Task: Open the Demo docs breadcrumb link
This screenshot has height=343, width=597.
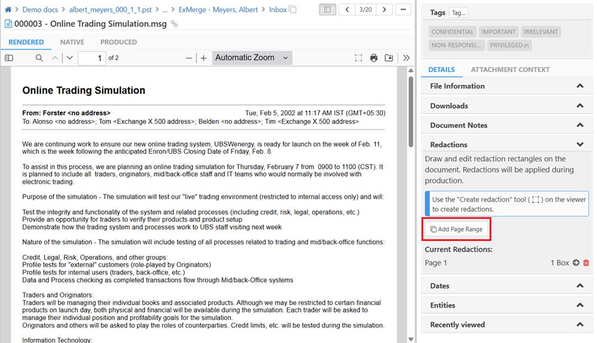Action: 40,10
